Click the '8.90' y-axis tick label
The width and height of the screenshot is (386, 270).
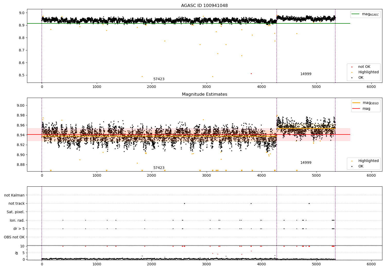click(20, 155)
